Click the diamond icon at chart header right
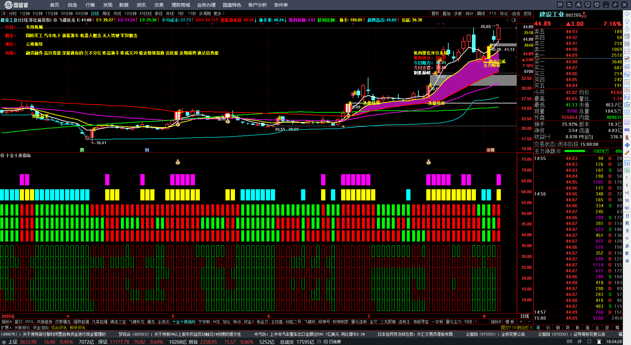This screenshot has width=631, height=345. tap(508, 20)
